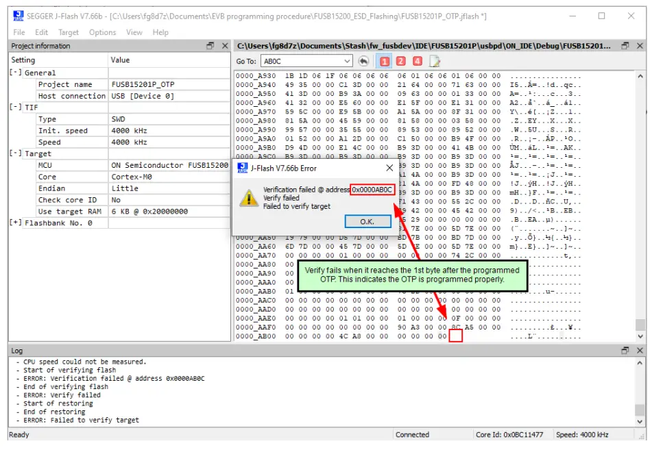This screenshot has width=652, height=450.
Task: Collapse the General settings group
Action: click(x=15, y=73)
